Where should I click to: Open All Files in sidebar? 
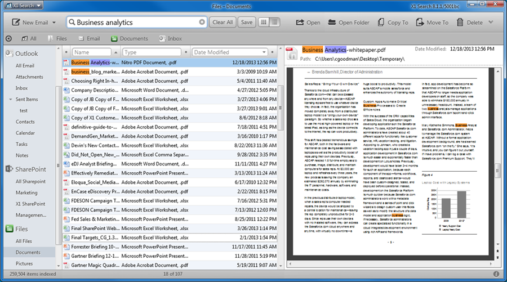(x=24, y=241)
